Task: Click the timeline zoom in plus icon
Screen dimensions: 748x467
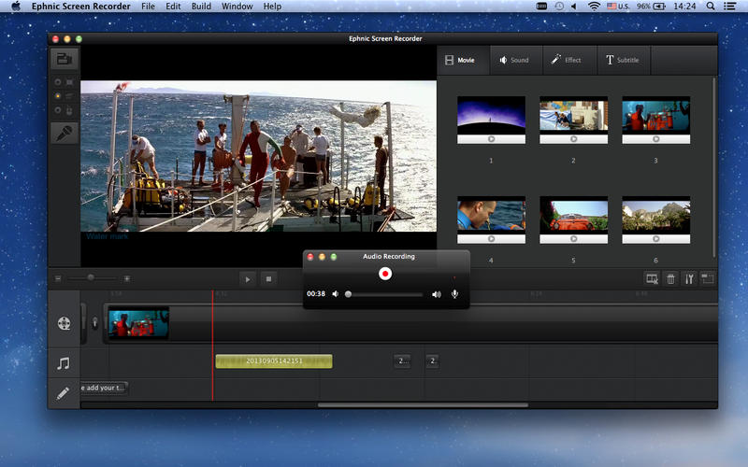Action: (127, 278)
